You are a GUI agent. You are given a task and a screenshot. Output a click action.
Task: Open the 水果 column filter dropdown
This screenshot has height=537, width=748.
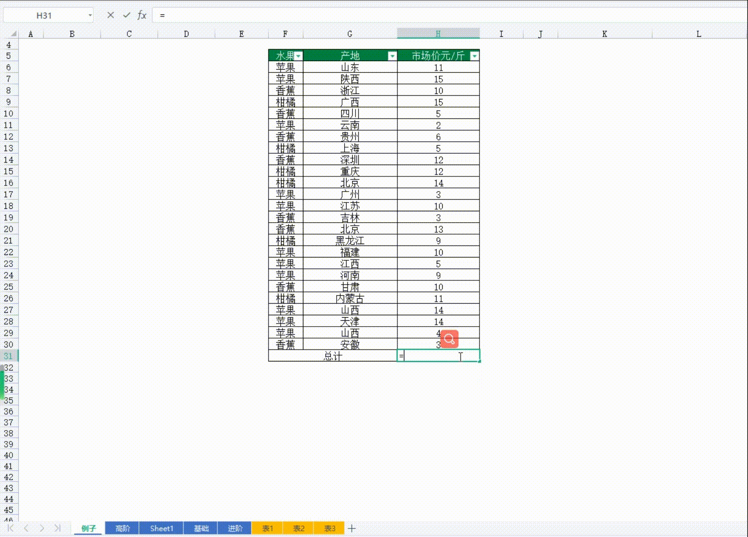(x=298, y=56)
